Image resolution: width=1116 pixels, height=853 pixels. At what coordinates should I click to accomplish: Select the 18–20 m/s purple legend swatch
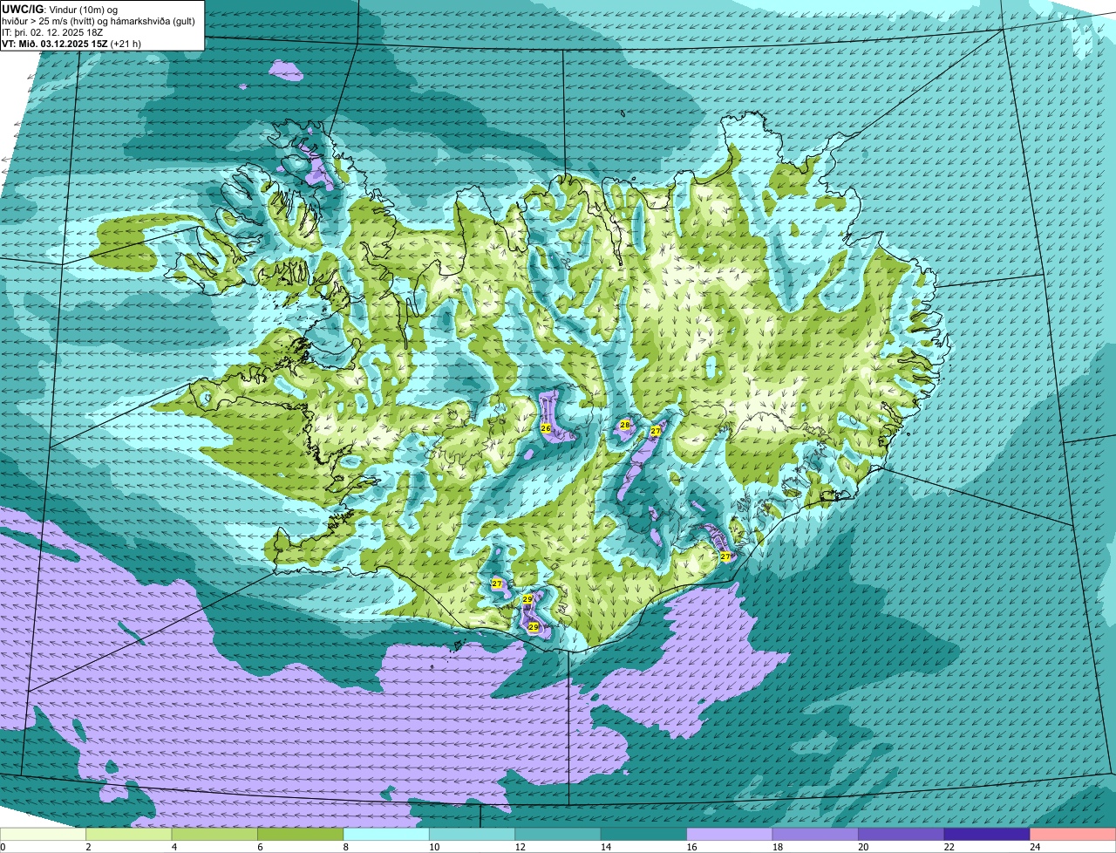[x=815, y=835]
